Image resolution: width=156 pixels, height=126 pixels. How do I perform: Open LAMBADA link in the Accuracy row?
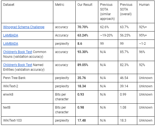click(x=11, y=35)
